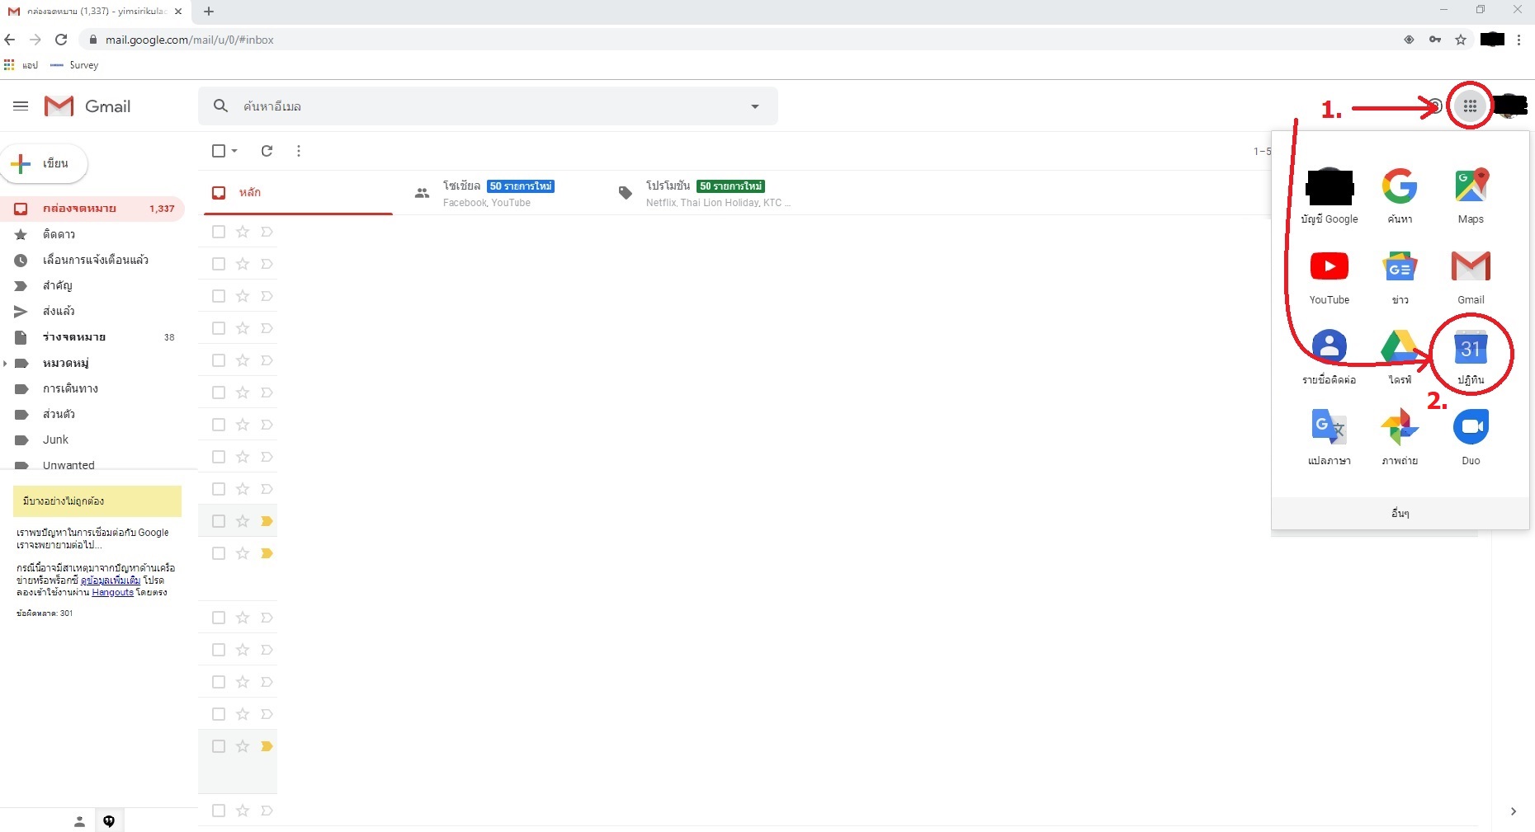The width and height of the screenshot is (1535, 832).
Task: Follow the Hangouts link in error message
Action: pos(112,592)
